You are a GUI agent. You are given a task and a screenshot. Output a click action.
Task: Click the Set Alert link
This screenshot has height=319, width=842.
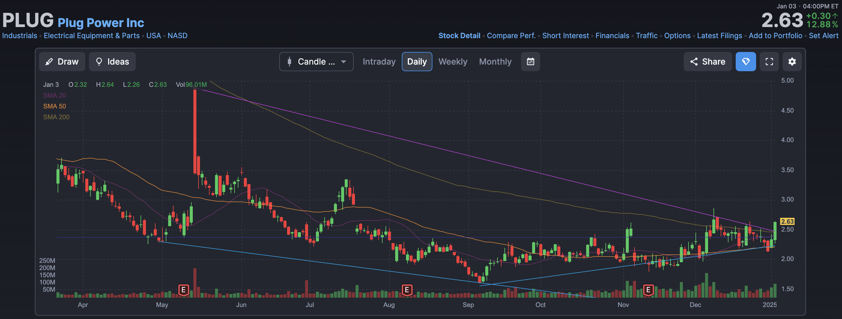[823, 36]
